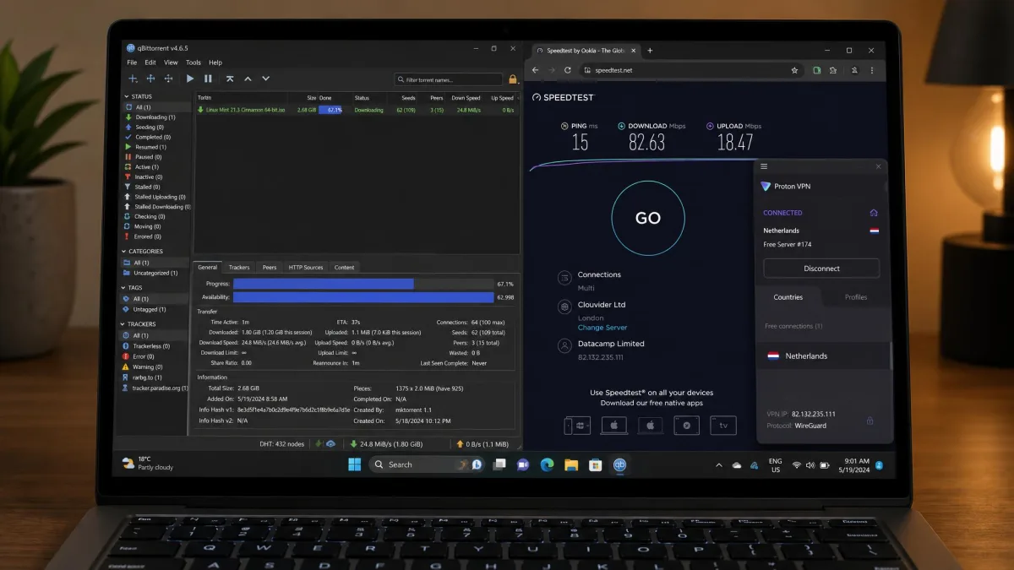This screenshot has height=570, width=1014.
Task: Click the Availability bar in General tab
Action: [x=363, y=297]
